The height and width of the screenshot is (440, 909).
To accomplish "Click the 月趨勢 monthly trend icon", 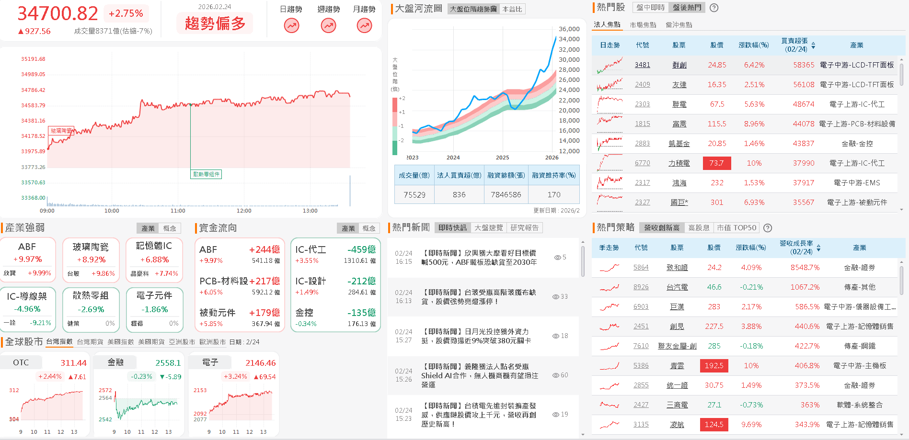I will [364, 25].
